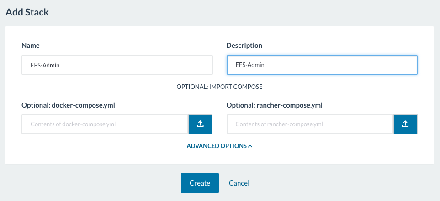Cancel adding the stack
The width and height of the screenshot is (440, 201).
click(x=239, y=183)
